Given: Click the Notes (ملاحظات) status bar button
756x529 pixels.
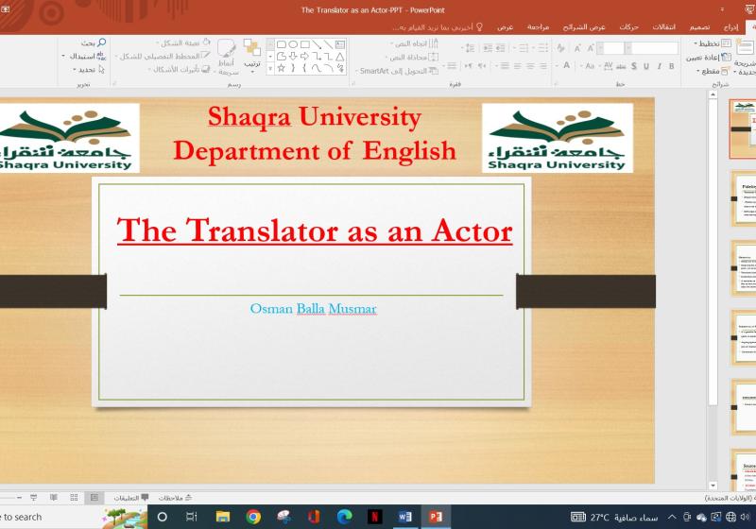Looking at the screenshot, I should [175, 497].
